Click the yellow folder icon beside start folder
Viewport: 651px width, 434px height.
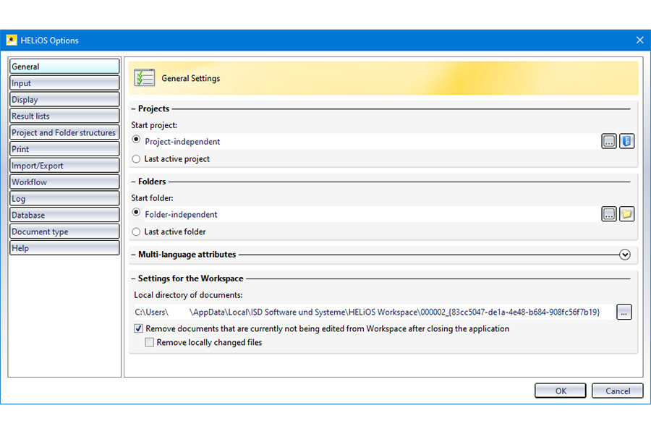(x=626, y=214)
